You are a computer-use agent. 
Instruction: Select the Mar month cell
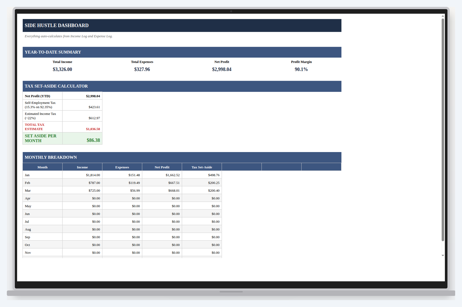pos(42,190)
